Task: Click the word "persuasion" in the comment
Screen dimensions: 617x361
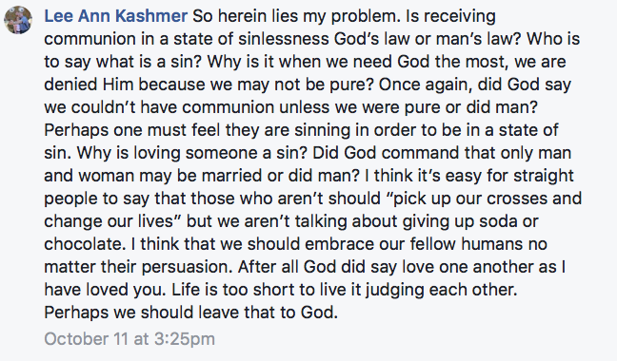Action: [185, 267]
